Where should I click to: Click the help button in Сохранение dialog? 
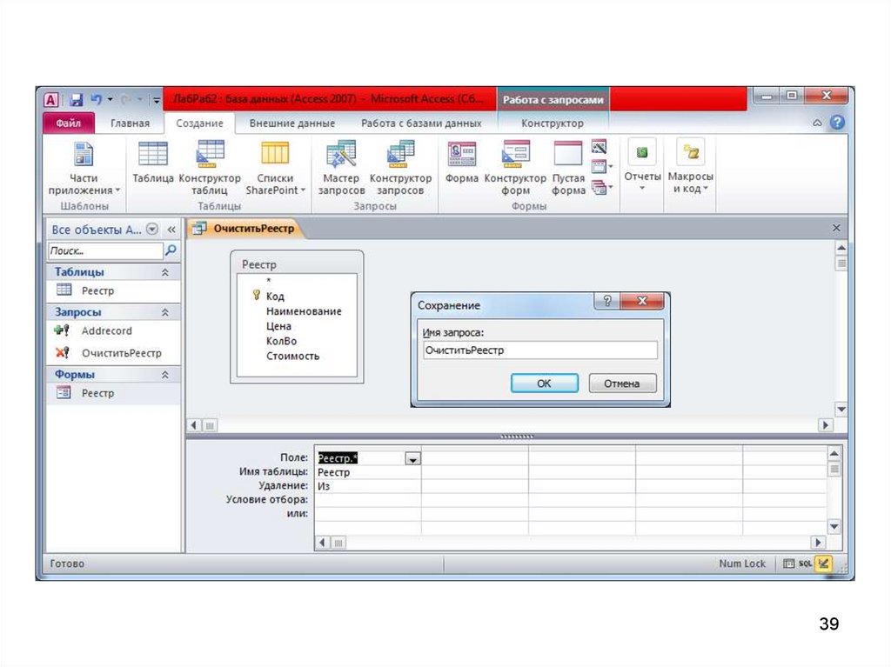pos(606,301)
